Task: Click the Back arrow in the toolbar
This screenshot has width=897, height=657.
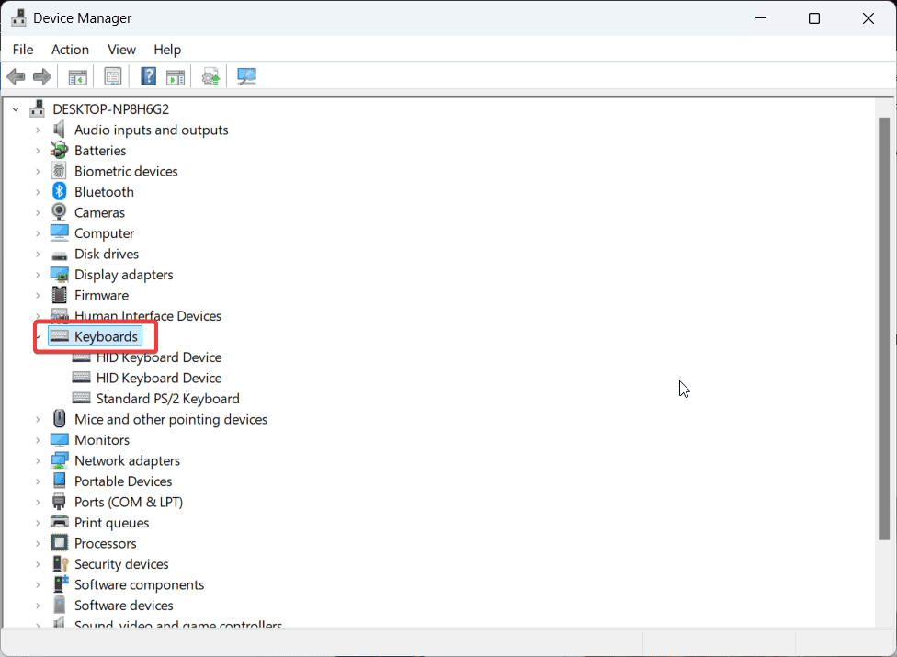Action: coord(16,76)
